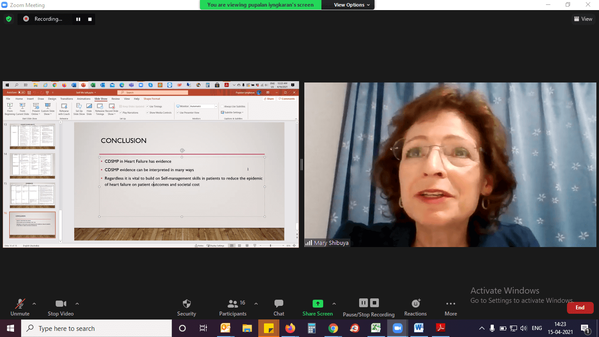Stop the recording from bottom toolbar
599x337 pixels.
coord(374,303)
